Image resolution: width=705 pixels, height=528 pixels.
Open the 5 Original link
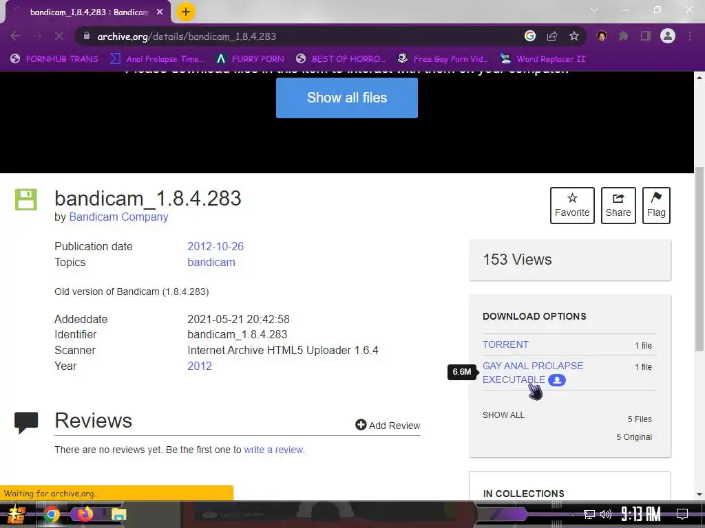point(634,437)
